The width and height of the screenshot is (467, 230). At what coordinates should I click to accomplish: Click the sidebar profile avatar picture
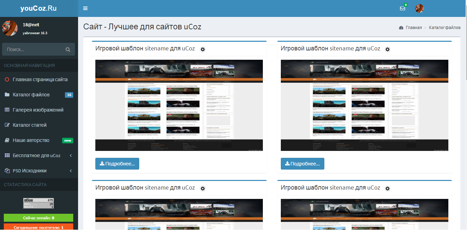[x=10, y=28]
